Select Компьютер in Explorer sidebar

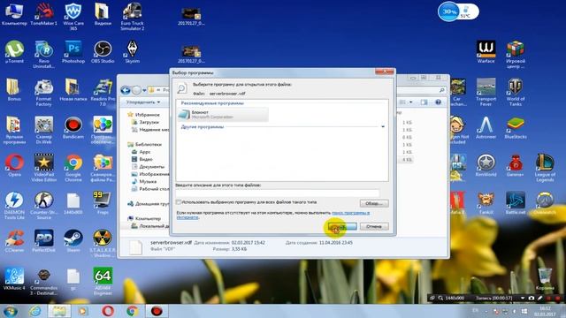click(x=148, y=218)
